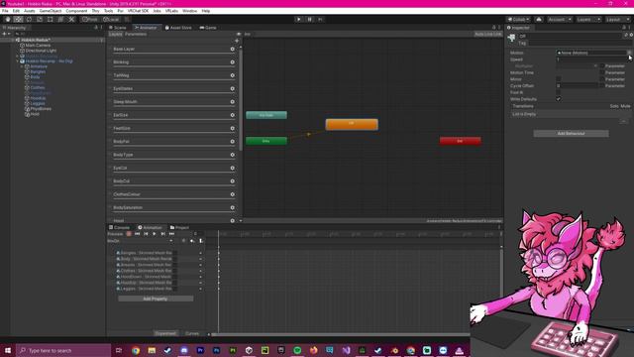Toggle the animation record button
Viewport: 634px width, 357px height.
[x=129, y=234]
